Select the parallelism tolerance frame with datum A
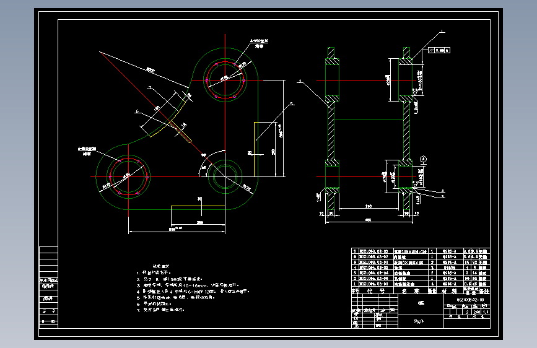The image size is (537, 348). 439,50
